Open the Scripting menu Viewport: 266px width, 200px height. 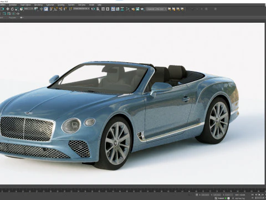click(61, 5)
